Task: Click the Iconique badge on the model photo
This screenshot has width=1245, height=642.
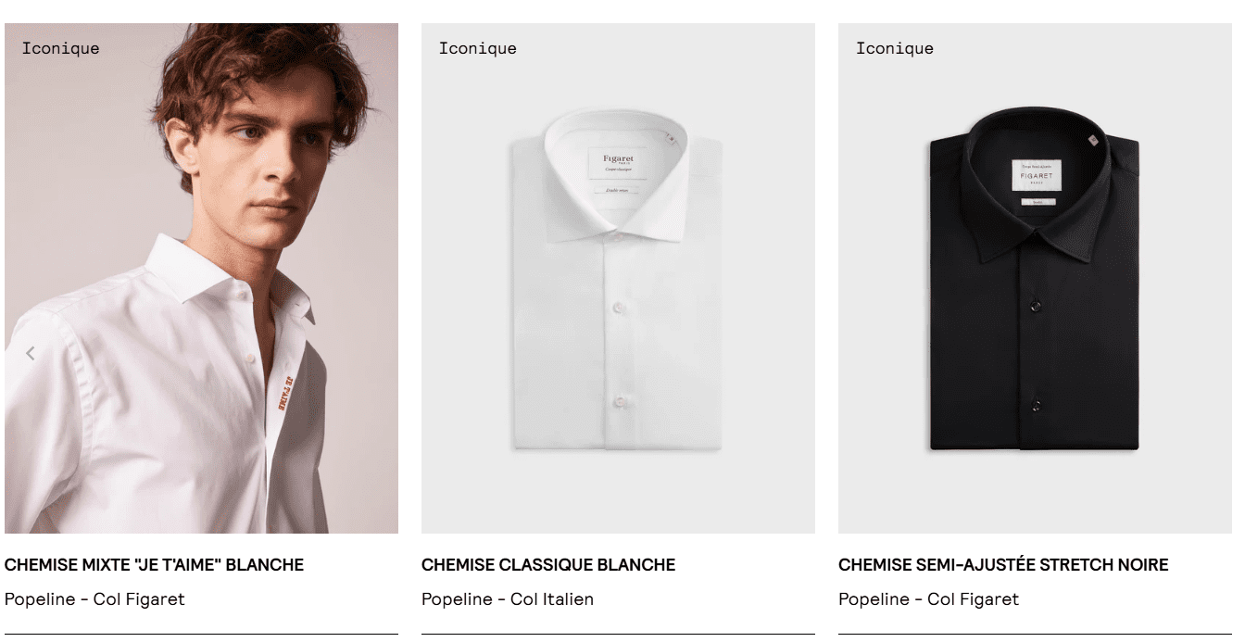Action: (x=60, y=48)
